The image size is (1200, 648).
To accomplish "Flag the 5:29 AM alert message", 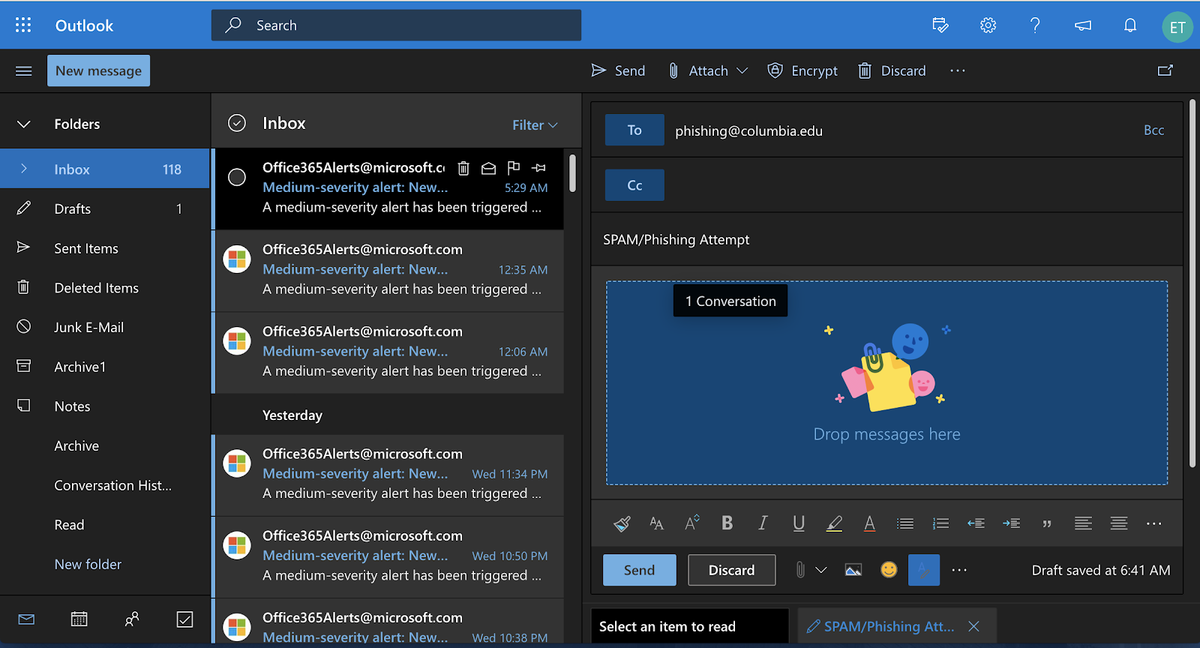I will [514, 168].
